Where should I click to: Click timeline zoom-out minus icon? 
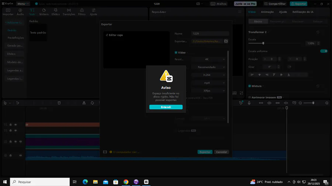coord(300,103)
